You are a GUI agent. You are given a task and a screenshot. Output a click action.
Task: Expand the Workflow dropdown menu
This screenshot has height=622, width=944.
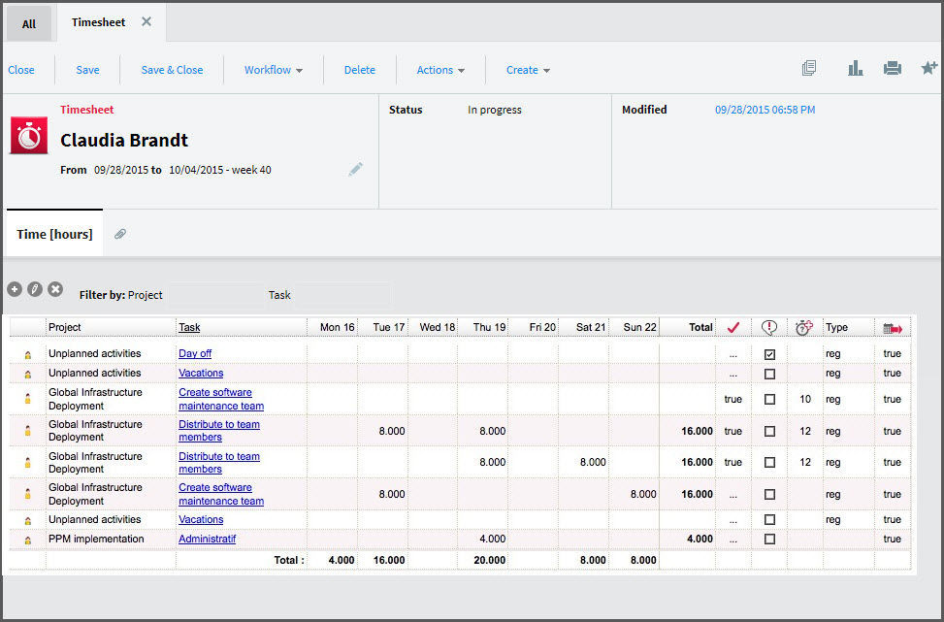click(274, 70)
